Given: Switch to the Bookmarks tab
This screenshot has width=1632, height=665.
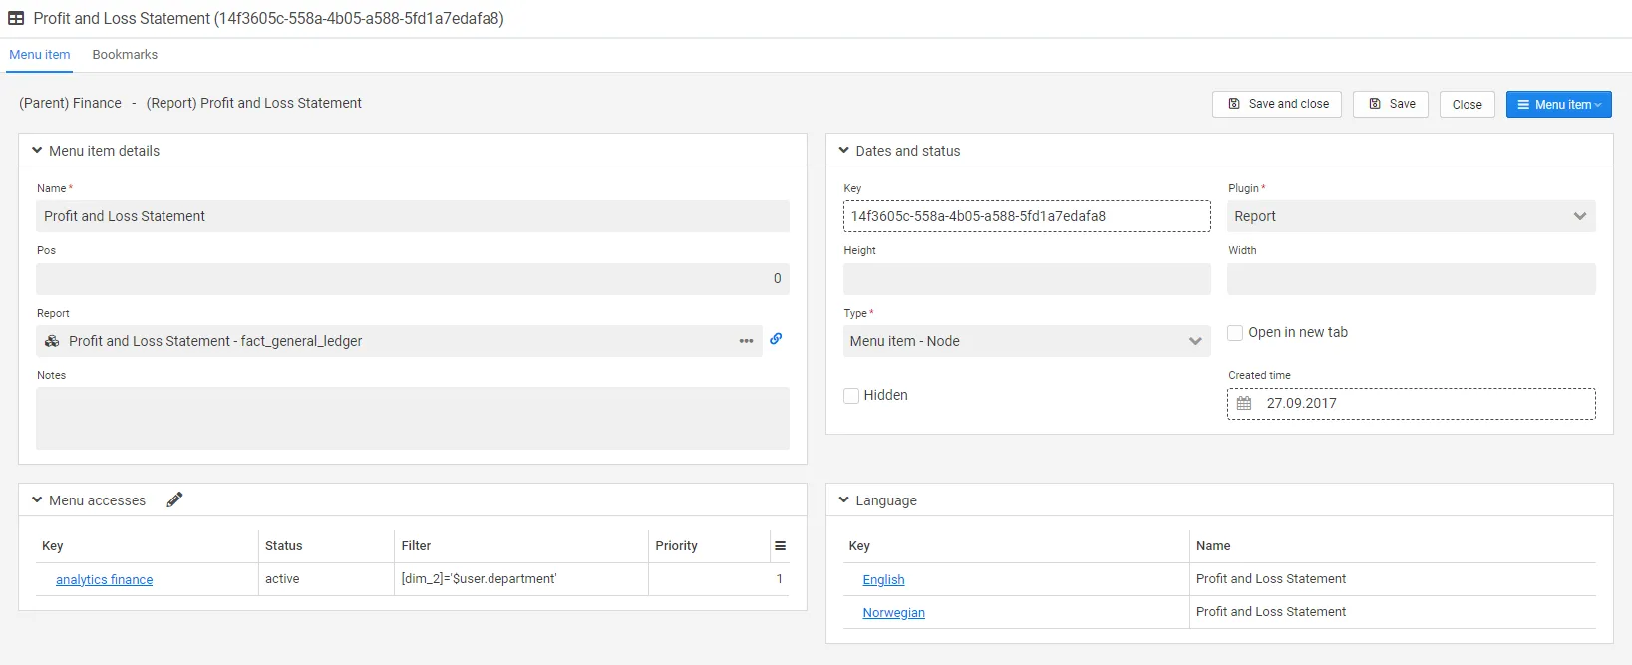Looking at the screenshot, I should 125,55.
